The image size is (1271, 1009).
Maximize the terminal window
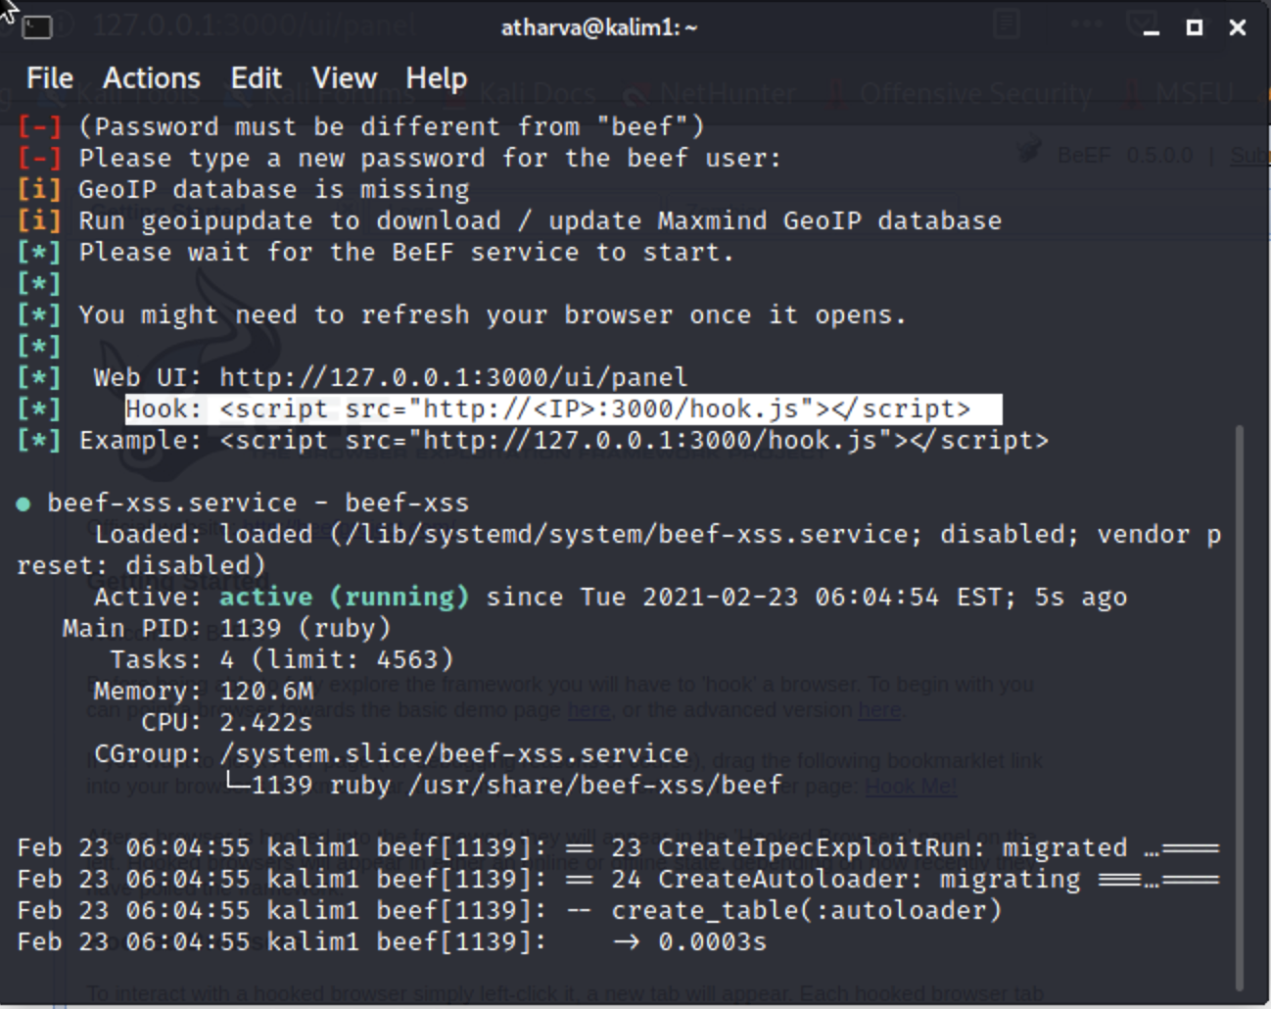1195,27
